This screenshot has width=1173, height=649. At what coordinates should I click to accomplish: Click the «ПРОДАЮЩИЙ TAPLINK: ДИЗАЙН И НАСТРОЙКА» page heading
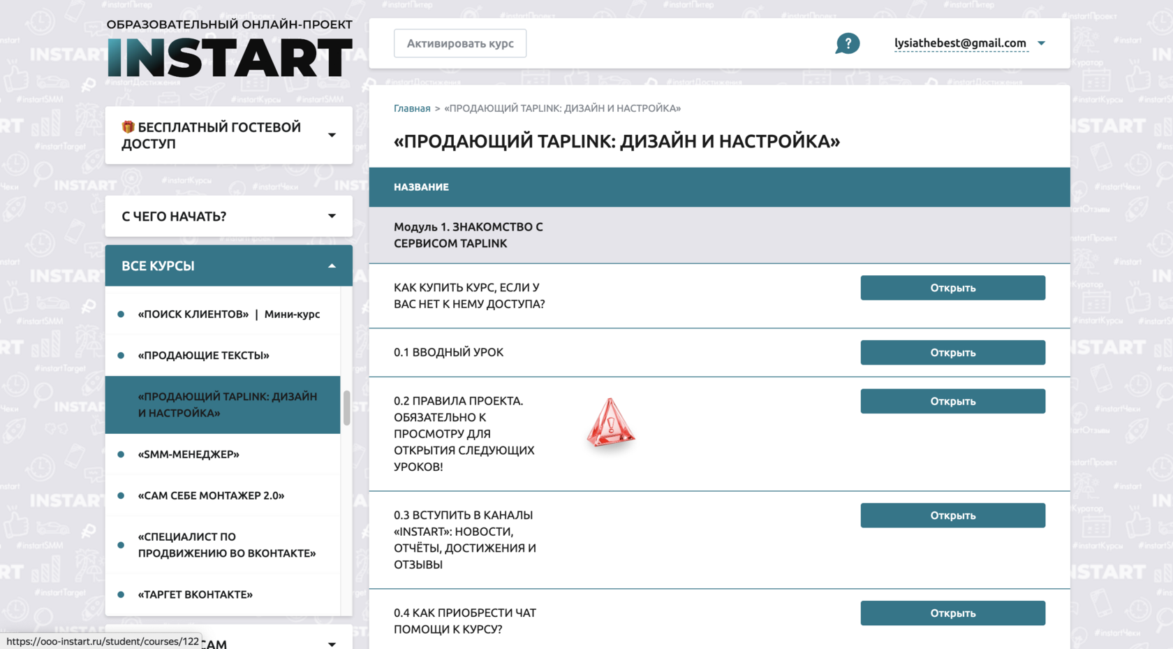pyautogui.click(x=617, y=142)
